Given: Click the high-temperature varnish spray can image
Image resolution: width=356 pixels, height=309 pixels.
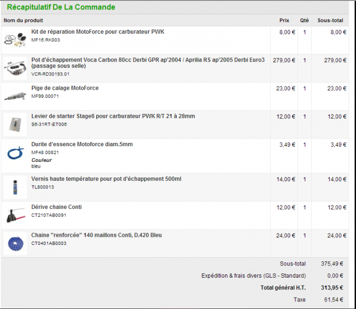Looking at the screenshot, I should pos(15,187).
